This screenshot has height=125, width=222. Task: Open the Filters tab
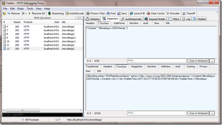coord(174,19)
